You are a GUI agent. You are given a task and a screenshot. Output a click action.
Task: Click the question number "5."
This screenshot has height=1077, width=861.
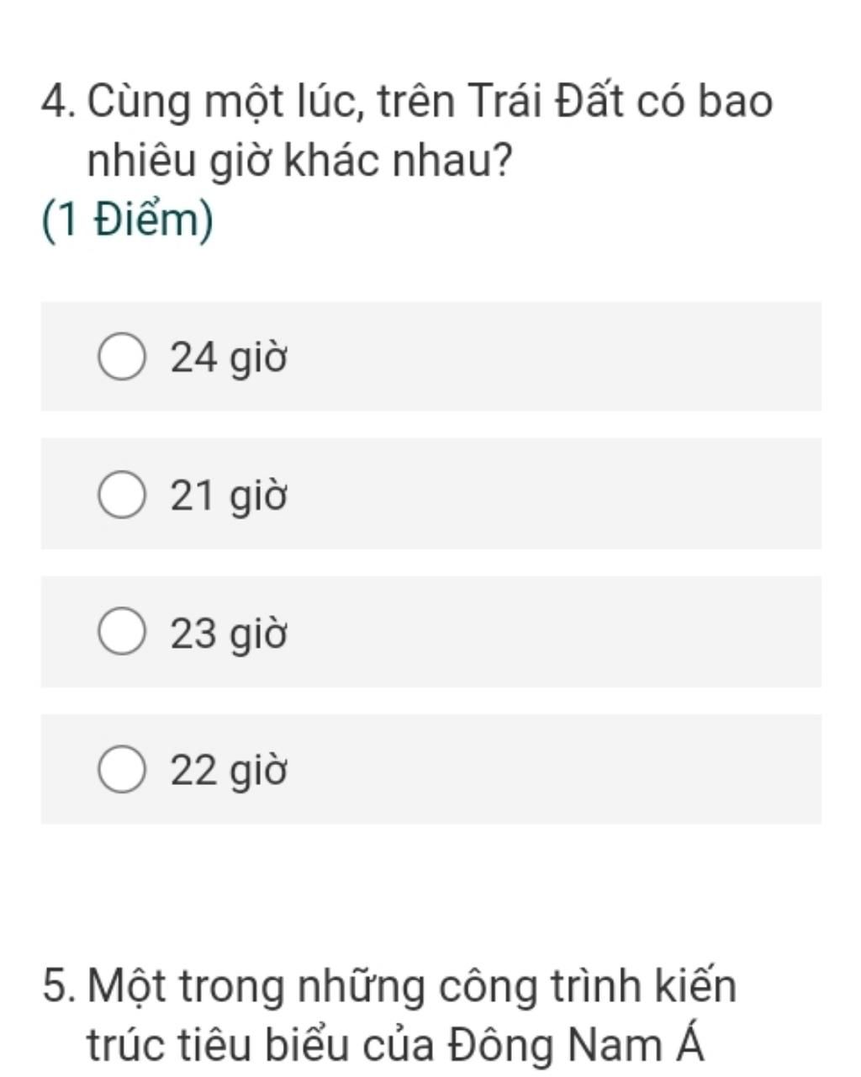[59, 986]
